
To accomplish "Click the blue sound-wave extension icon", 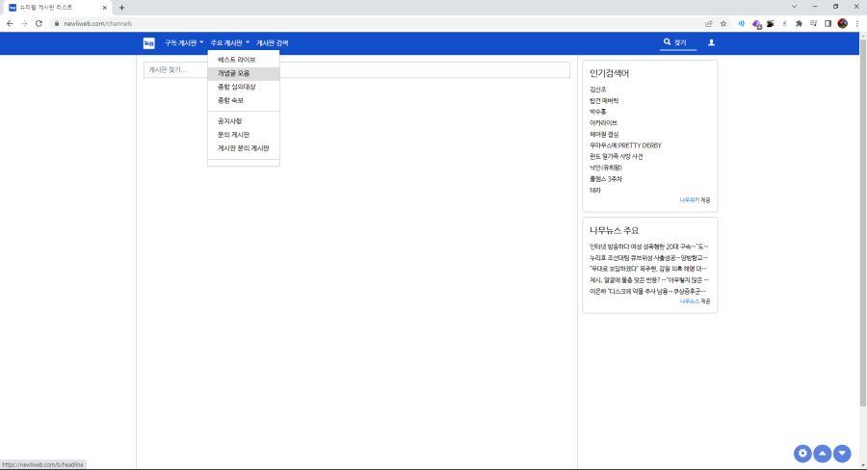I will point(741,24).
